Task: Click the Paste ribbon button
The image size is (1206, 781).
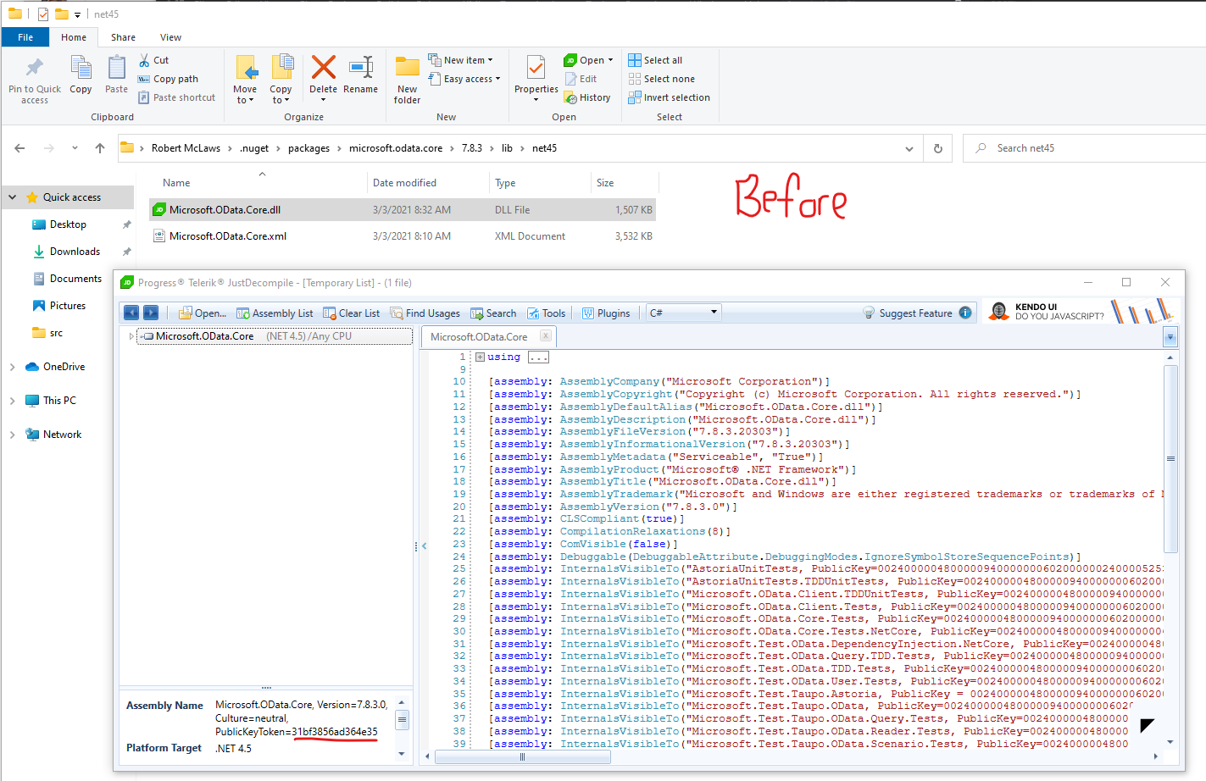Action: click(x=116, y=75)
